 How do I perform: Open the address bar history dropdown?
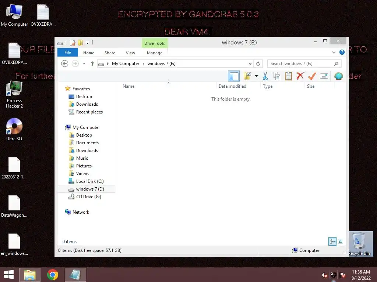click(250, 64)
